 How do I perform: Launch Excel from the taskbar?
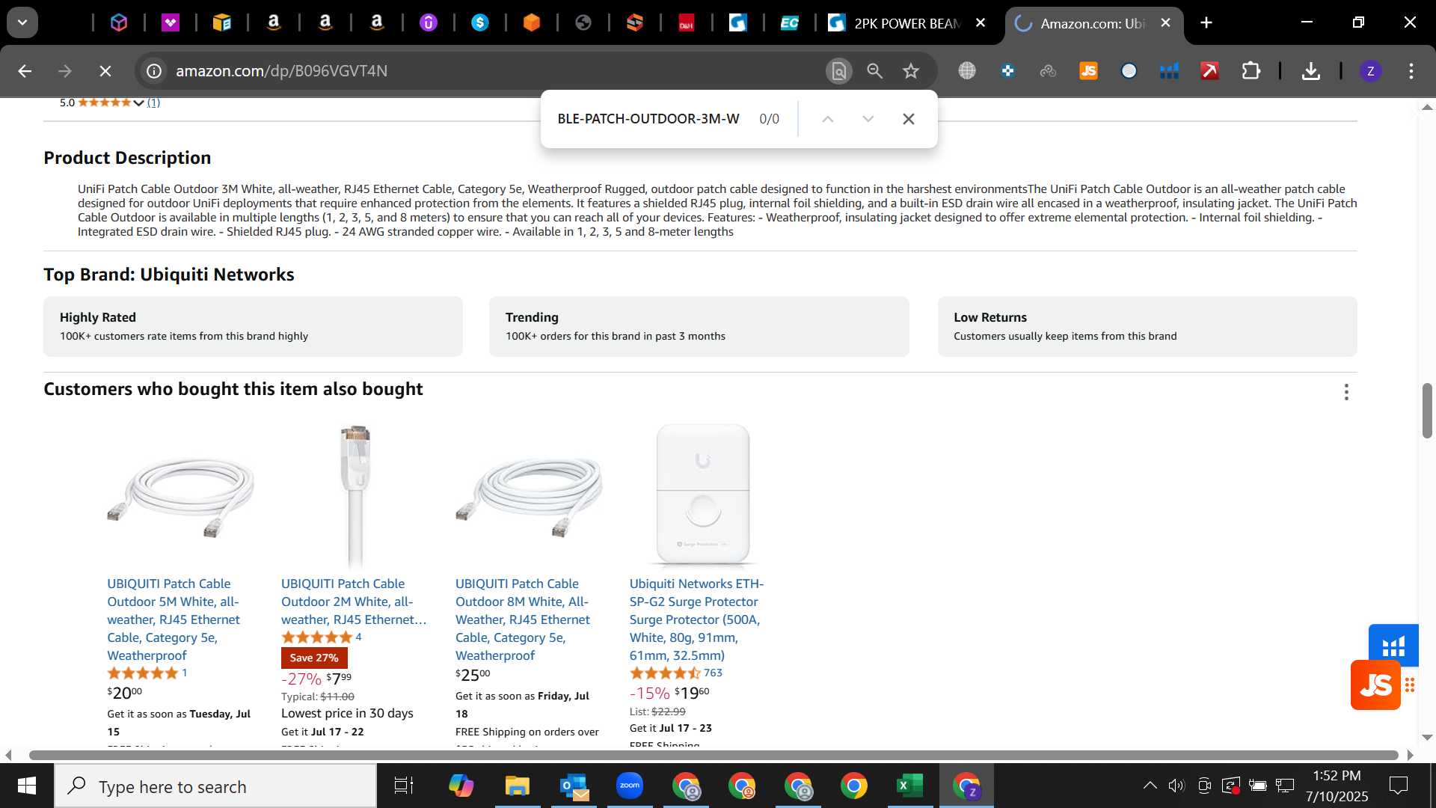click(909, 786)
